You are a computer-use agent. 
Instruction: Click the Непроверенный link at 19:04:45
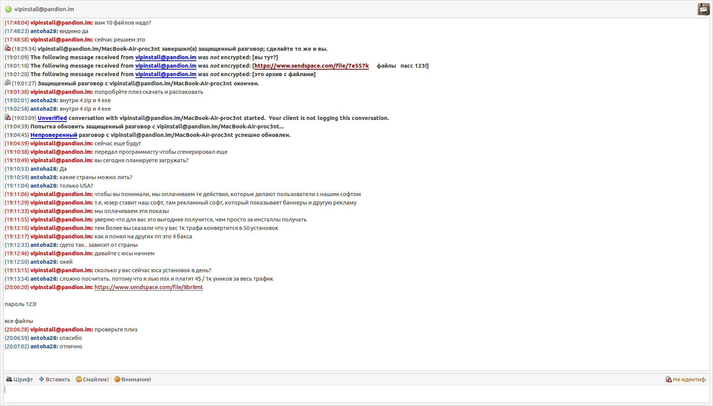[54, 135]
